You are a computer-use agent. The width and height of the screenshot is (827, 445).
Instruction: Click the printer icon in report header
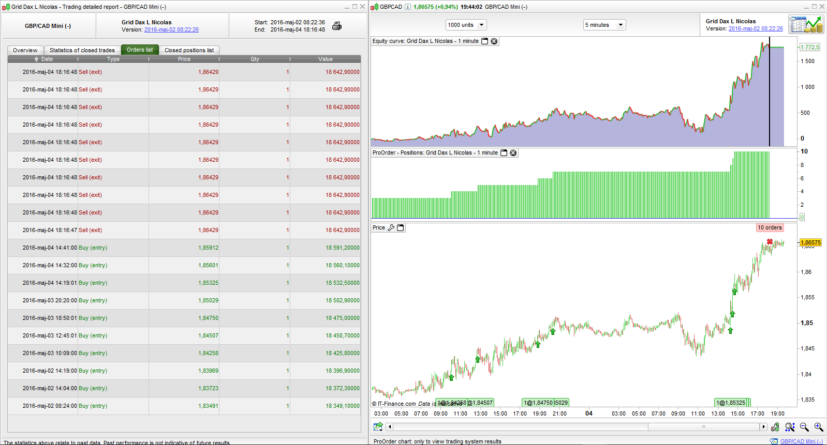pos(337,26)
